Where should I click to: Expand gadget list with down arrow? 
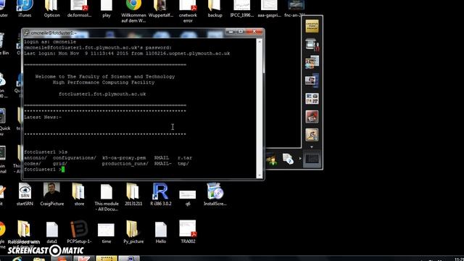(312, 147)
